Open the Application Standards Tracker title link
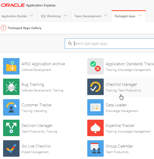This screenshot has width=154, height=159. coord(130,64)
